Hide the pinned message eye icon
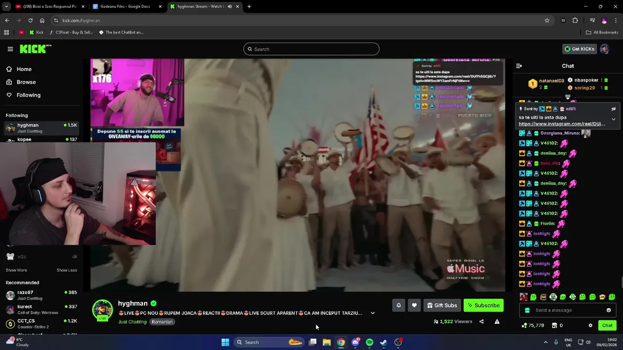Screen dimensions: 623x350 (x=613, y=109)
